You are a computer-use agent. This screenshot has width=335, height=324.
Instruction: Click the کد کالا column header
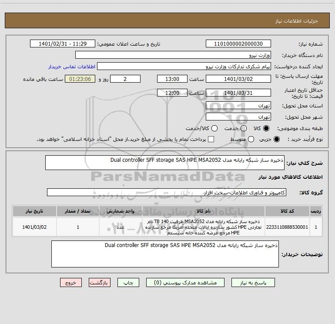287,211
